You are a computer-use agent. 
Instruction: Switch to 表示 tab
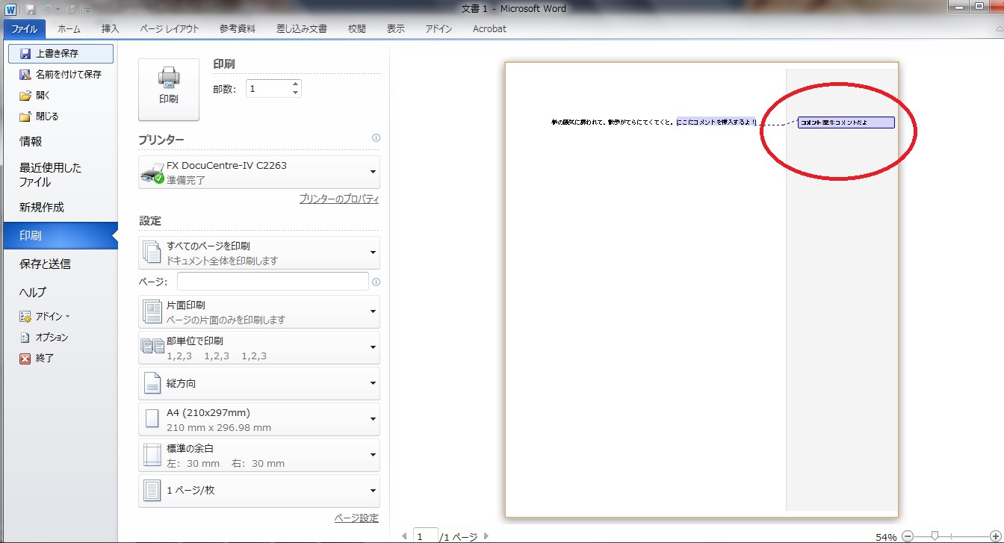pos(396,29)
